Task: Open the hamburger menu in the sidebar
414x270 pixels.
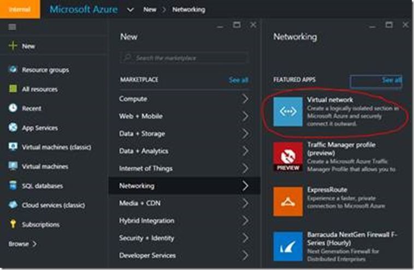Action: [x=12, y=27]
